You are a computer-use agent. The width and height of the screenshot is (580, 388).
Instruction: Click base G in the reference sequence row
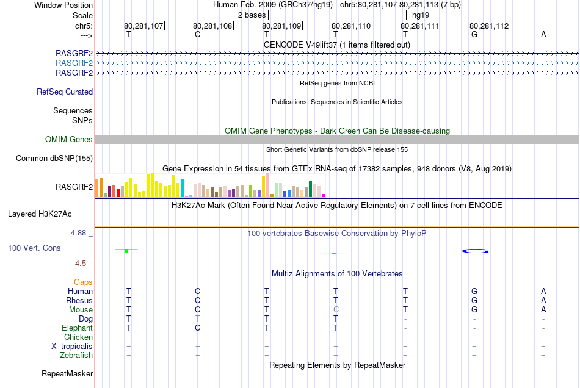474,34
